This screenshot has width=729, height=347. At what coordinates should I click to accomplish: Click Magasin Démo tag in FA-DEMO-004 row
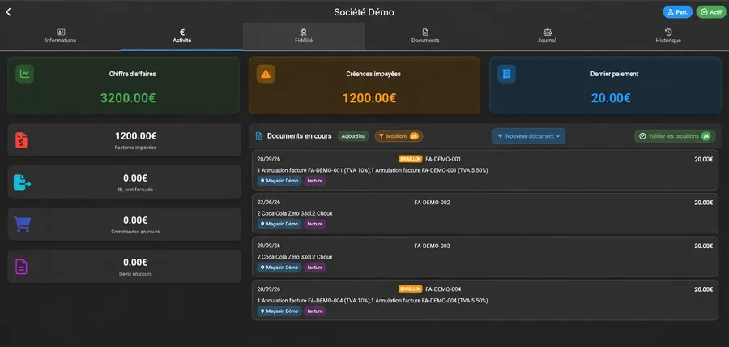pyautogui.click(x=279, y=311)
